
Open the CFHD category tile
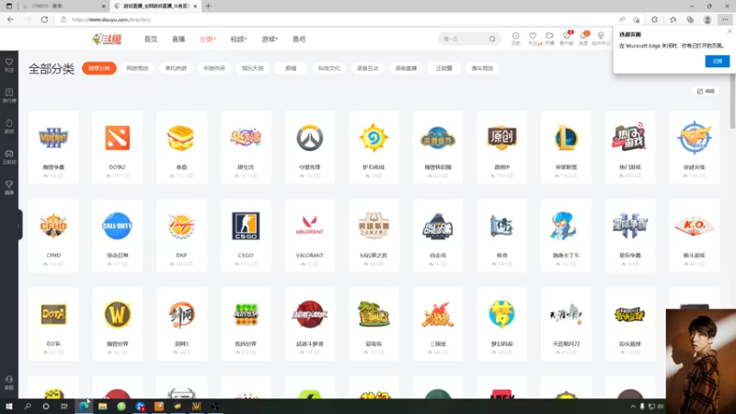tap(53, 236)
